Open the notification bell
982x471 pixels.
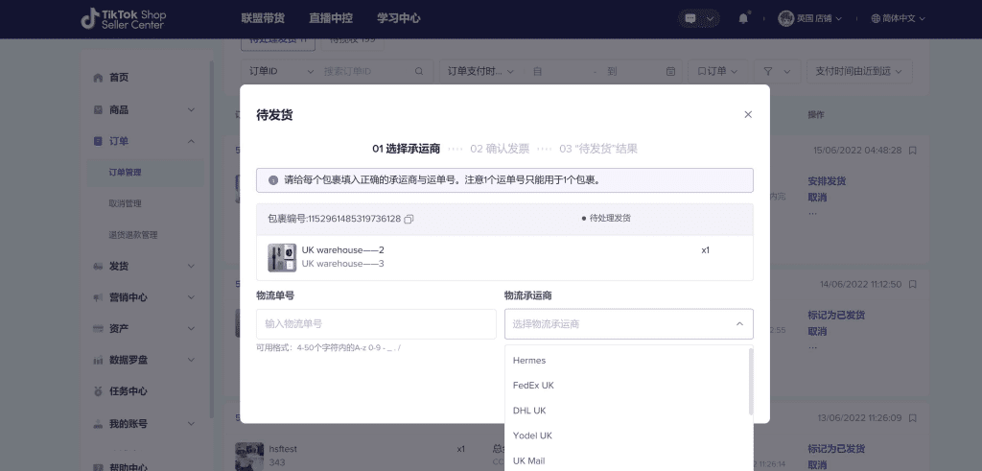[743, 18]
